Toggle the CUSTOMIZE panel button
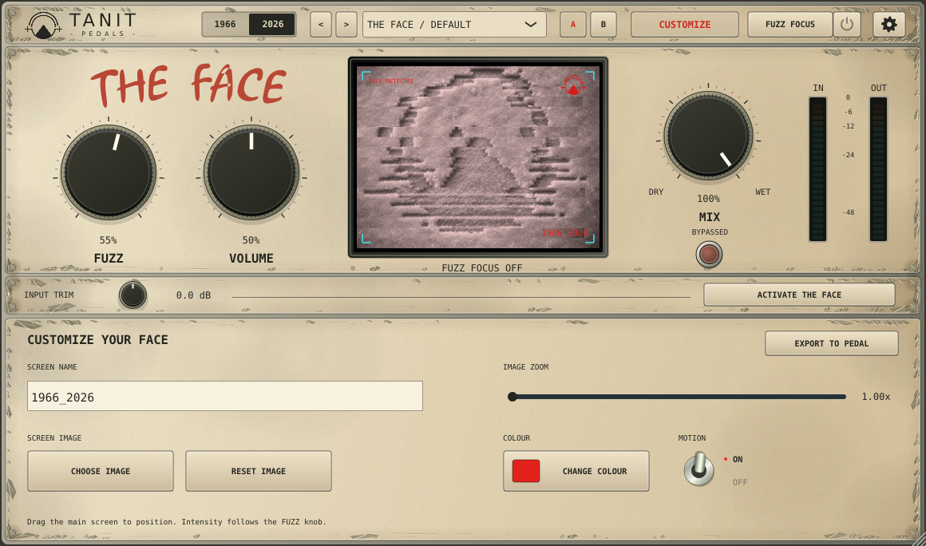 (x=684, y=24)
